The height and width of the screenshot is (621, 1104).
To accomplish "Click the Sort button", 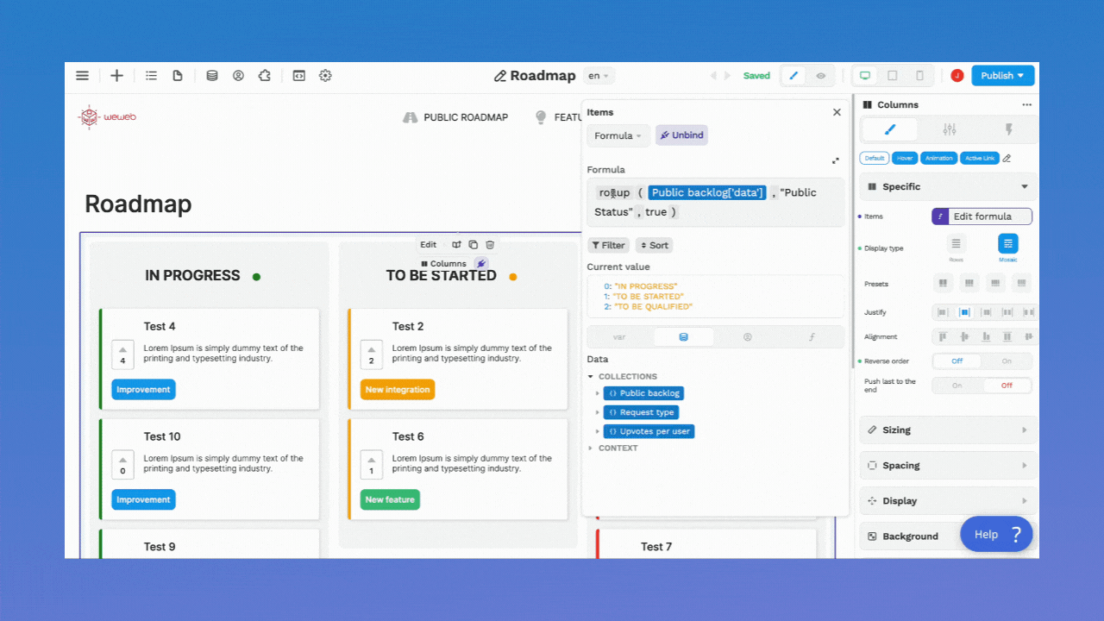I will 654,246.
